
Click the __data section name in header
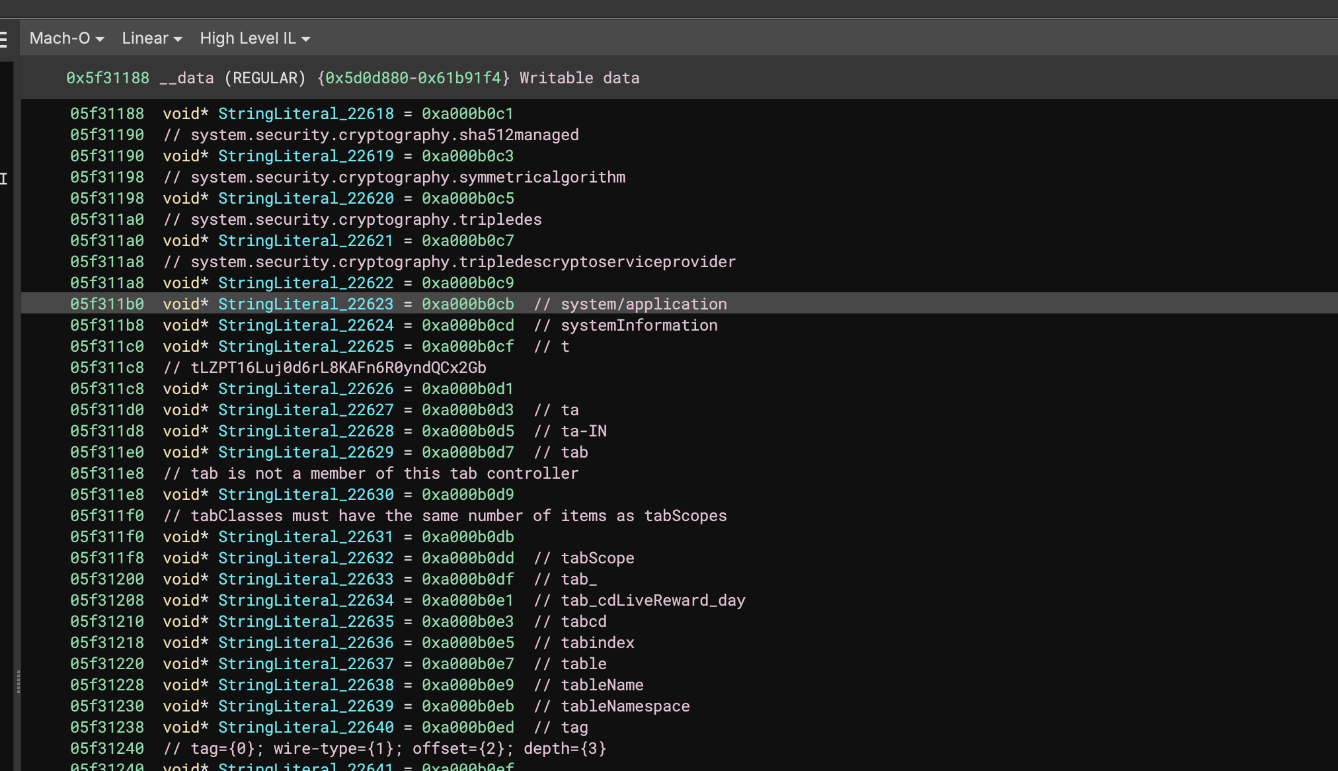pyautogui.click(x=186, y=78)
